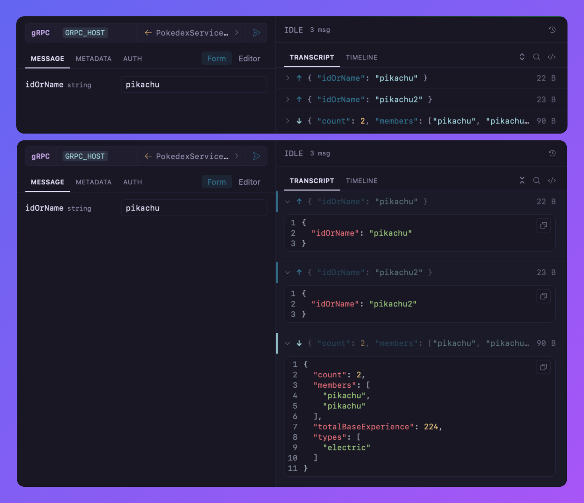Open history clock icon in bottom panel
The height and width of the screenshot is (503, 584).
click(552, 153)
